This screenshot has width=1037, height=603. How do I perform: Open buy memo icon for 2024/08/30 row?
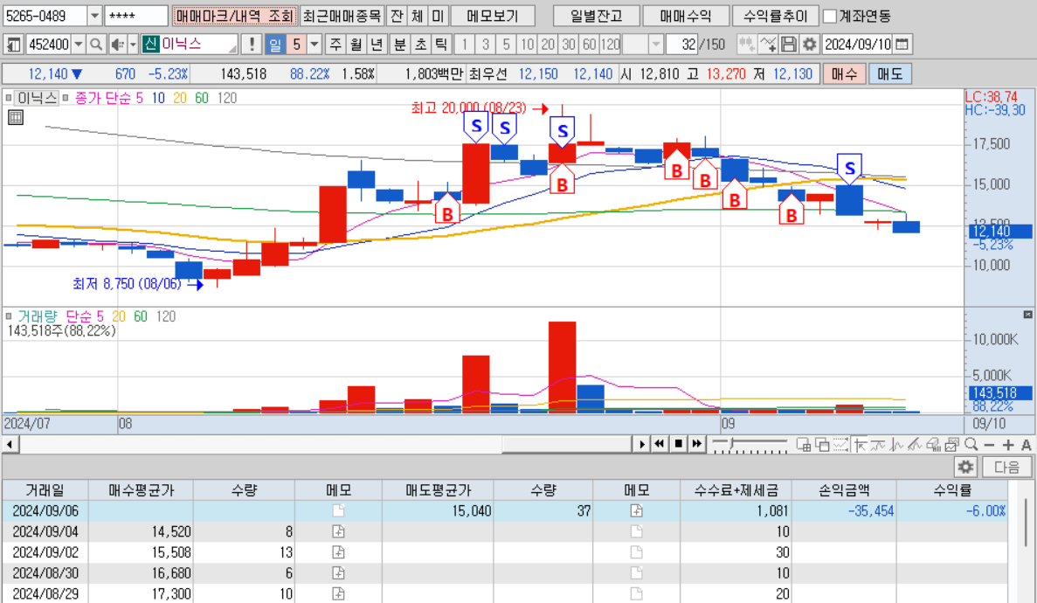click(x=338, y=572)
